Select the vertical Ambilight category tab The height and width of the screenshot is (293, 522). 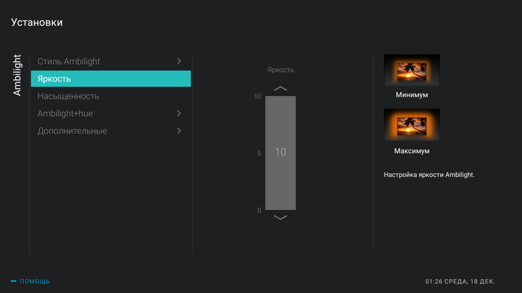(x=17, y=74)
